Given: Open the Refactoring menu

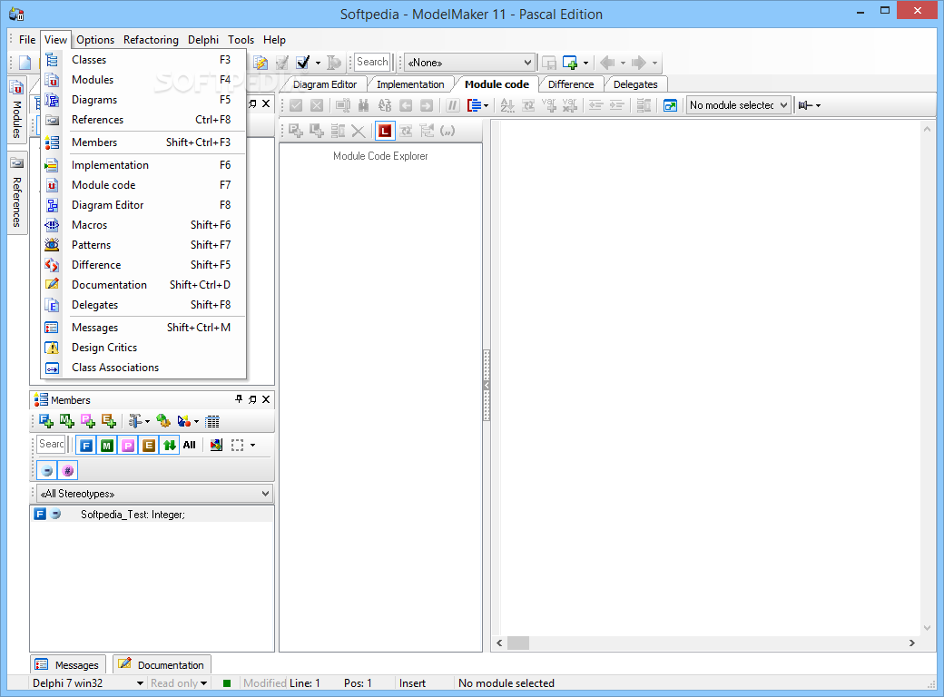Looking at the screenshot, I should coord(151,40).
